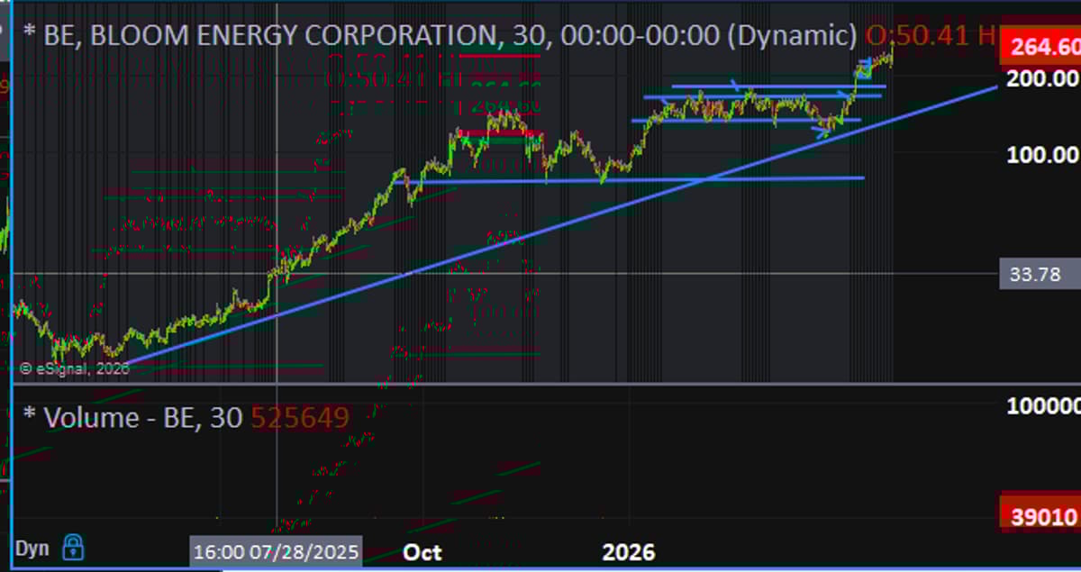The width and height of the screenshot is (1081, 572).
Task: Click the blue arrow marker under the consolidation low
Action: [821, 132]
